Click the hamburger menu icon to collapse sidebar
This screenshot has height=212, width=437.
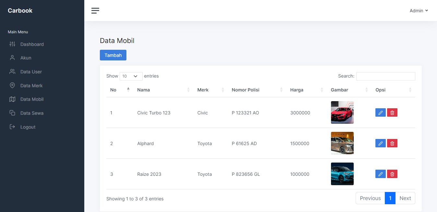pyautogui.click(x=95, y=11)
